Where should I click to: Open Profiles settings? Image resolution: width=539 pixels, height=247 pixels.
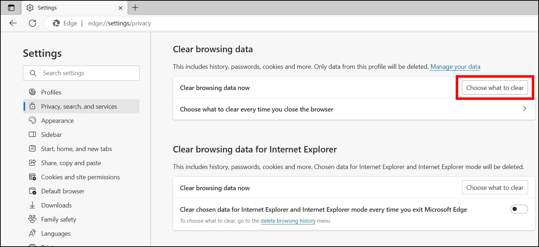tap(81, 92)
